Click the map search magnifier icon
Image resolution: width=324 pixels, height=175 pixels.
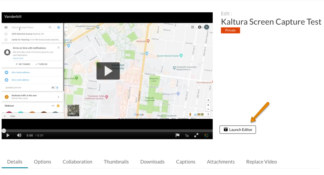pos(50,27)
